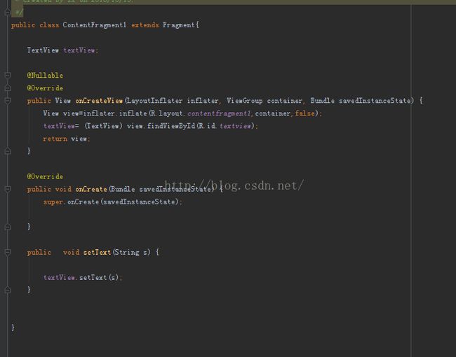
Task: Click the LayoutInflater parameter type
Action: pos(155,101)
